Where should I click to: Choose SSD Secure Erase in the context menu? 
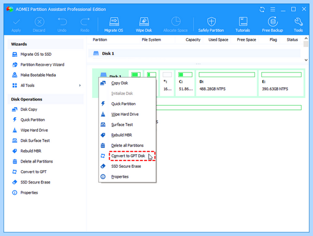tap(127, 166)
